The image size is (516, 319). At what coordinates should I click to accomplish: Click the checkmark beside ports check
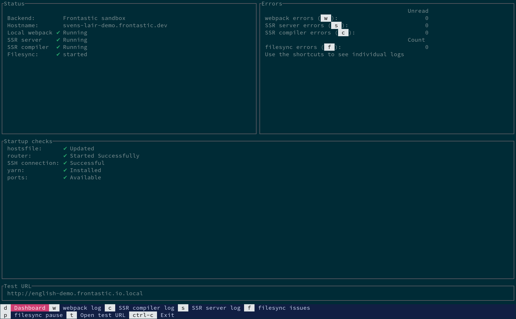[x=65, y=177]
